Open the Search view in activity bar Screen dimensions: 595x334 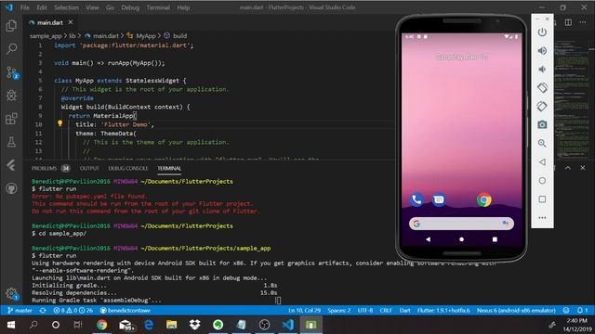pos(11,49)
